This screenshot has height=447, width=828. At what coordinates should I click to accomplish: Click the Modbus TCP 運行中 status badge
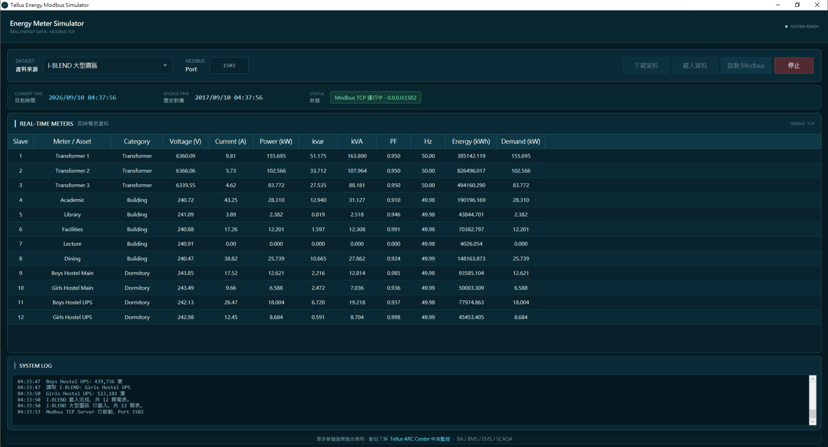376,98
